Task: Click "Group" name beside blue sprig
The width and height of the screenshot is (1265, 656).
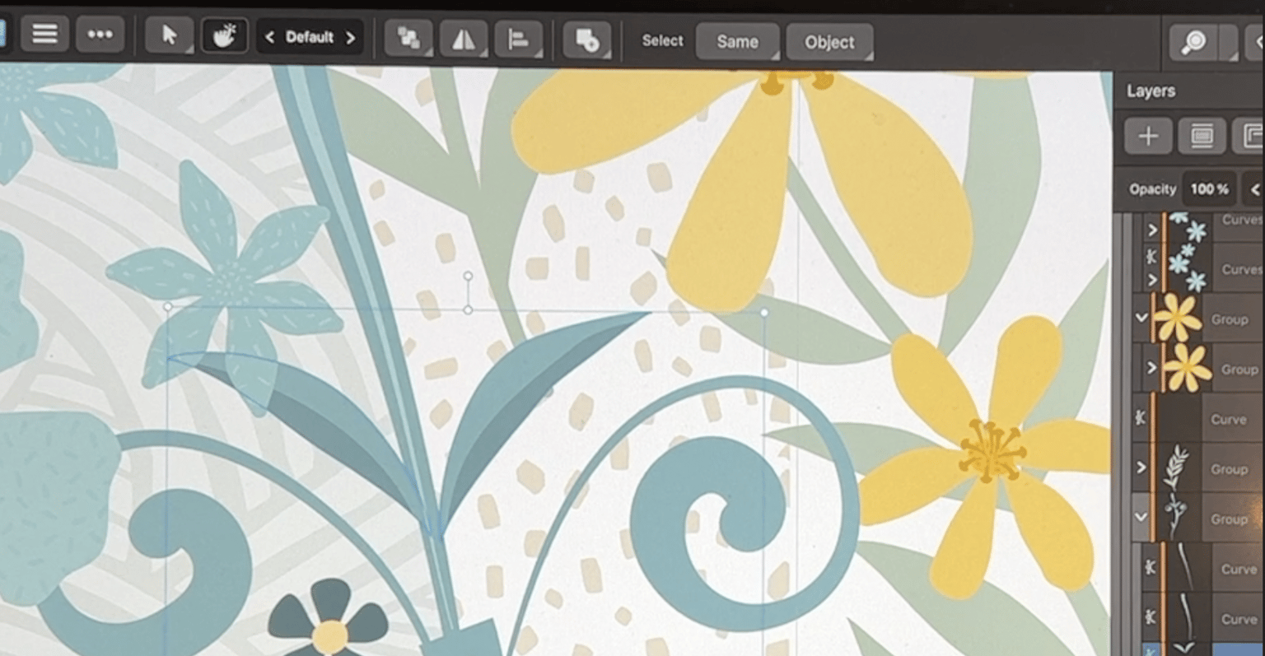Action: coord(1230,519)
